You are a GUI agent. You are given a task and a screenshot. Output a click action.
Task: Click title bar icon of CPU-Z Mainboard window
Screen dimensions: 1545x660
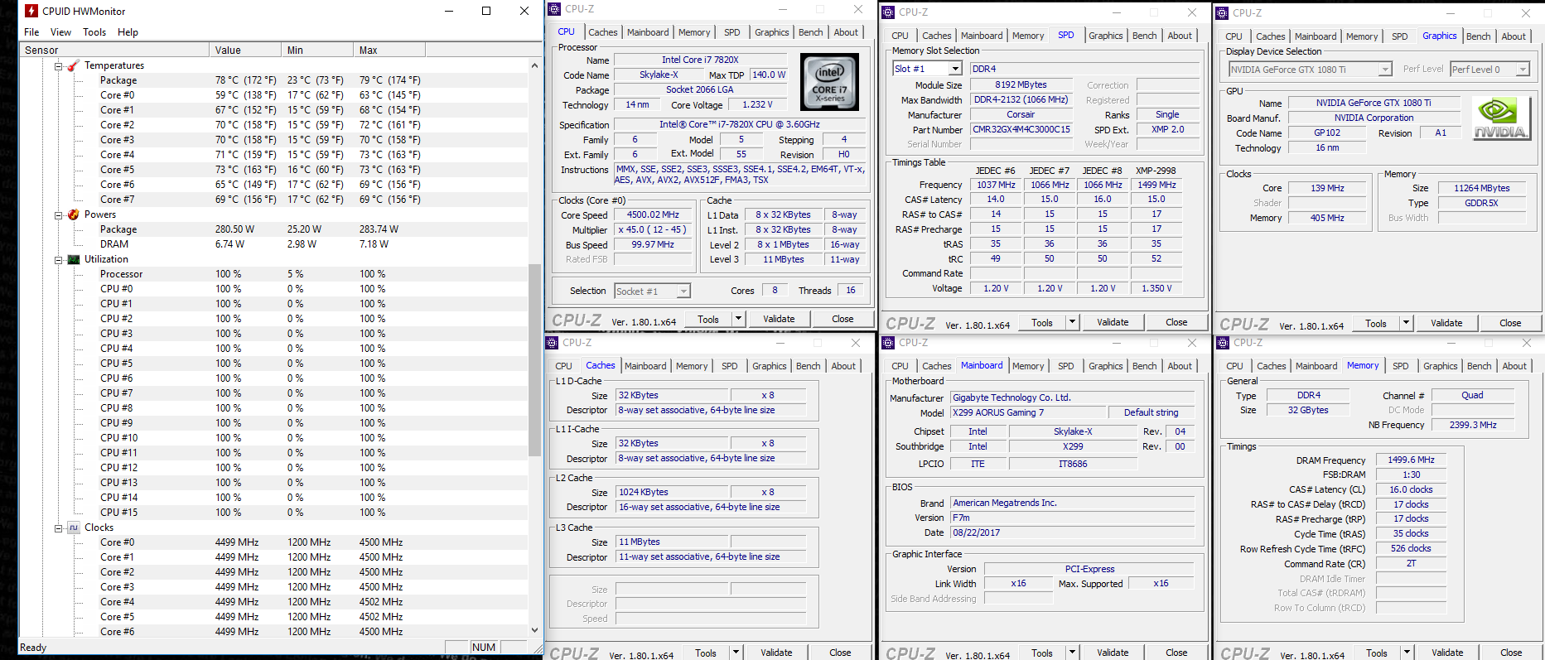888,342
